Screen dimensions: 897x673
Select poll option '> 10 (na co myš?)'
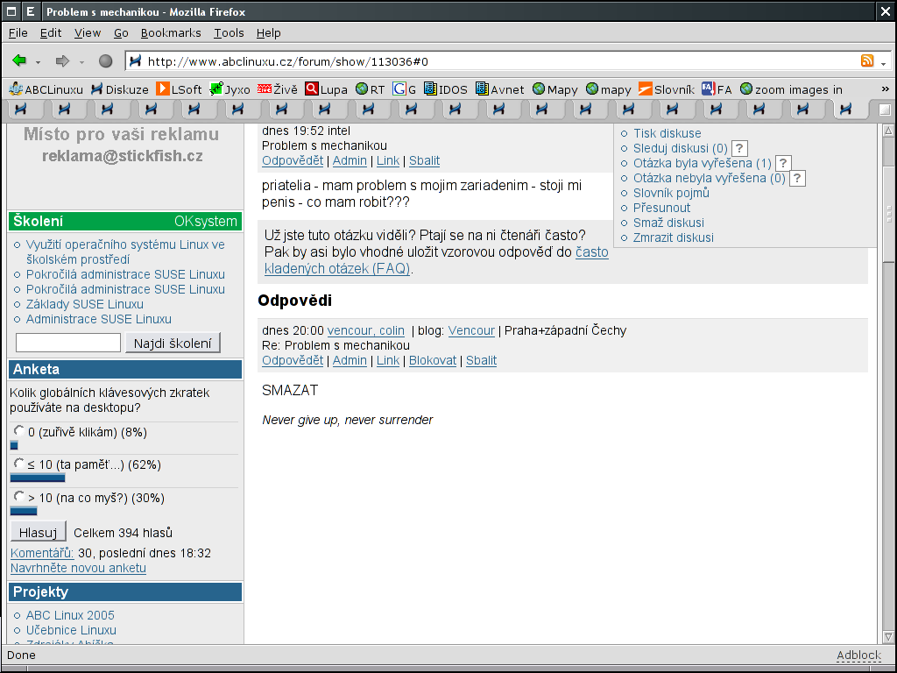19,497
